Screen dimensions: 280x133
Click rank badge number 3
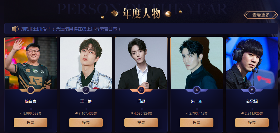click(x=141, y=90)
